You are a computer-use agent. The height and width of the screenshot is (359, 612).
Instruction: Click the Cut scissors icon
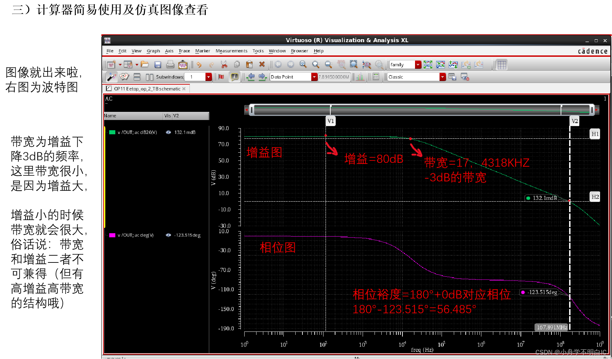[x=224, y=64]
